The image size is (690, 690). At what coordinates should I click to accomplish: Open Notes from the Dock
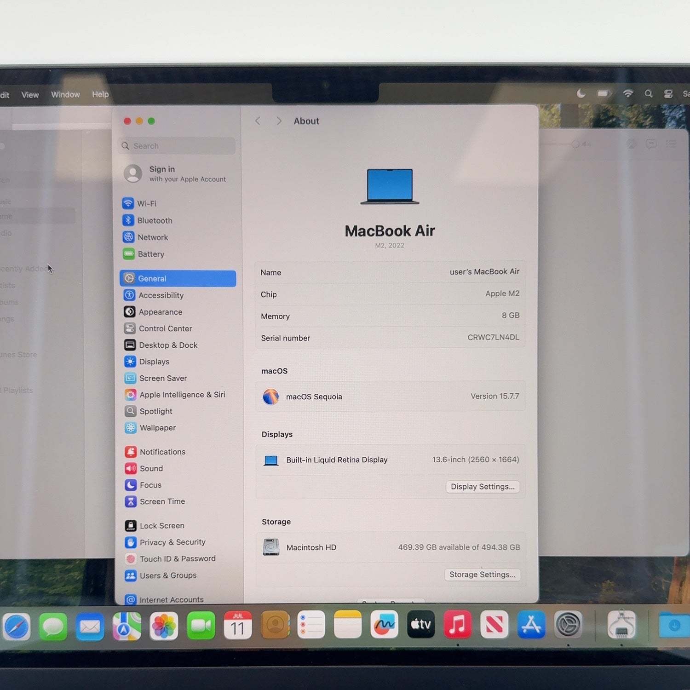click(x=348, y=625)
